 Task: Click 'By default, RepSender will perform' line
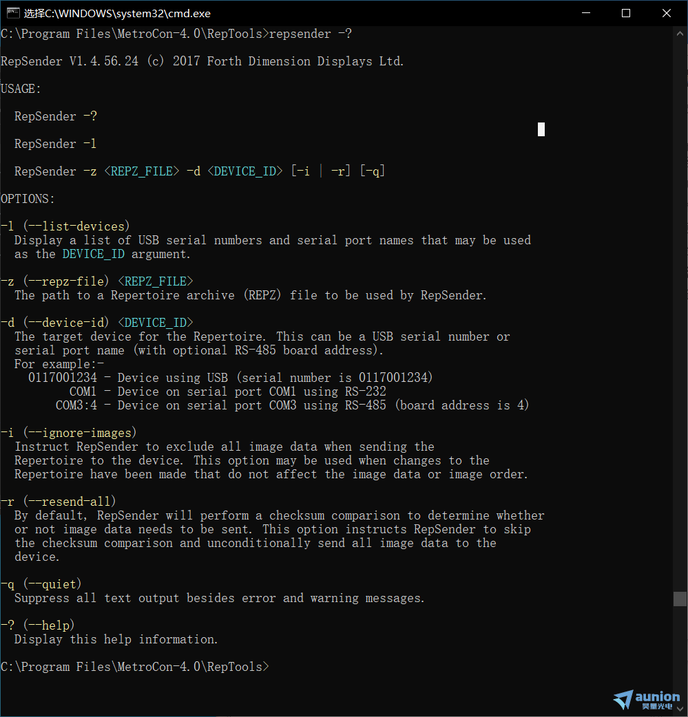tap(279, 516)
